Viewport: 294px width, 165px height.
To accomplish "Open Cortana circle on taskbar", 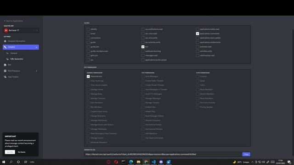I will pyautogui.click(x=18, y=162).
